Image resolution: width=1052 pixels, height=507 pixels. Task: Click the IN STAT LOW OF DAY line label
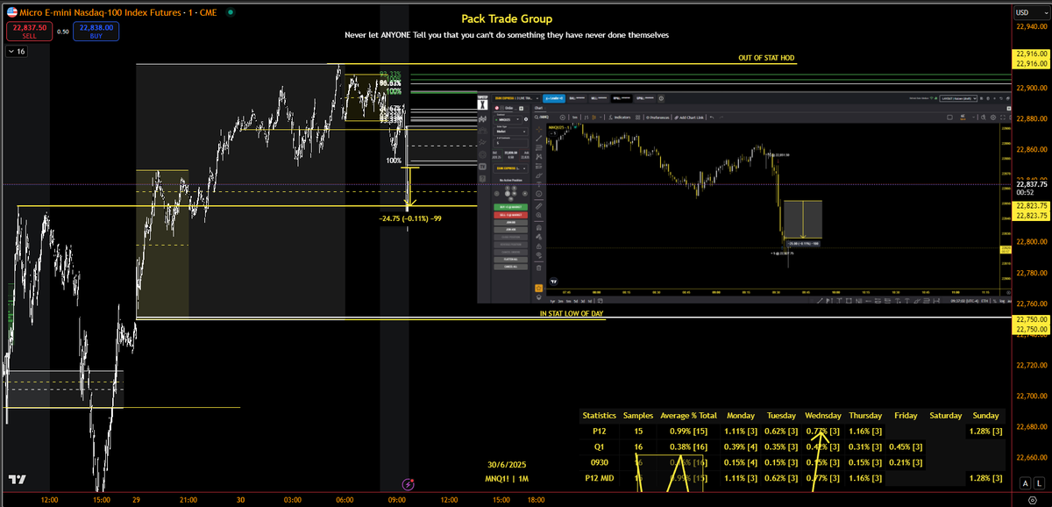(572, 313)
